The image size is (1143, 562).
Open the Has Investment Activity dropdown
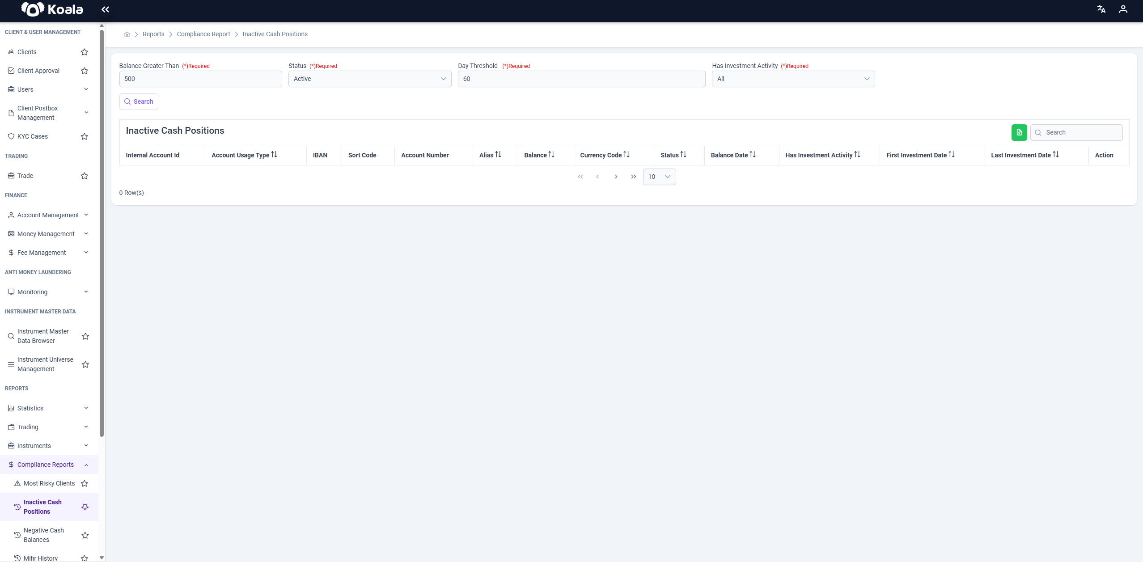(793, 79)
